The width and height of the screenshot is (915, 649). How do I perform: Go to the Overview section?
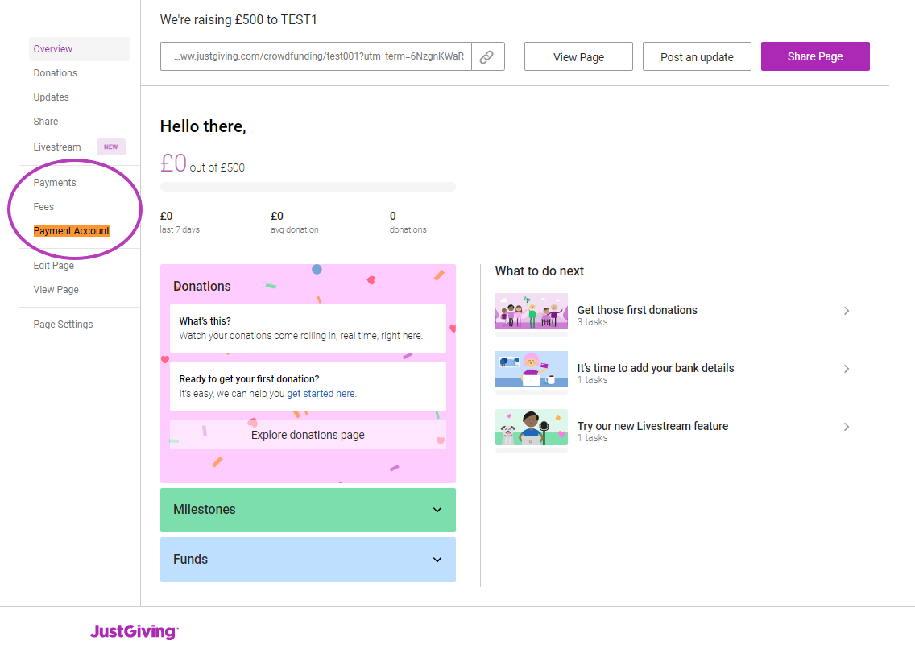tap(80, 49)
